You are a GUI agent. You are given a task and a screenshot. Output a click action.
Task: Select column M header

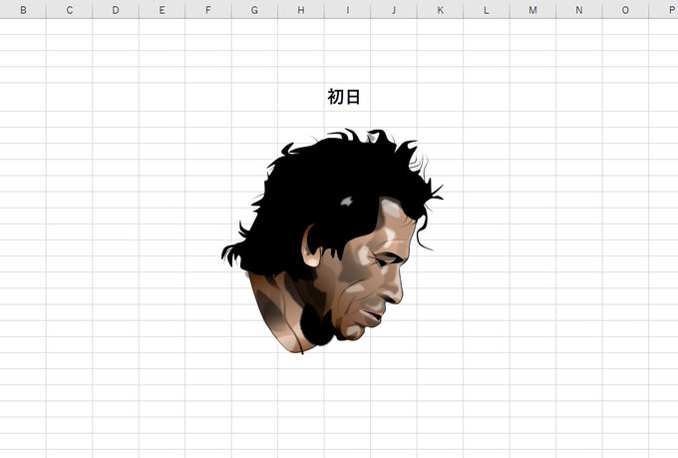(532, 10)
